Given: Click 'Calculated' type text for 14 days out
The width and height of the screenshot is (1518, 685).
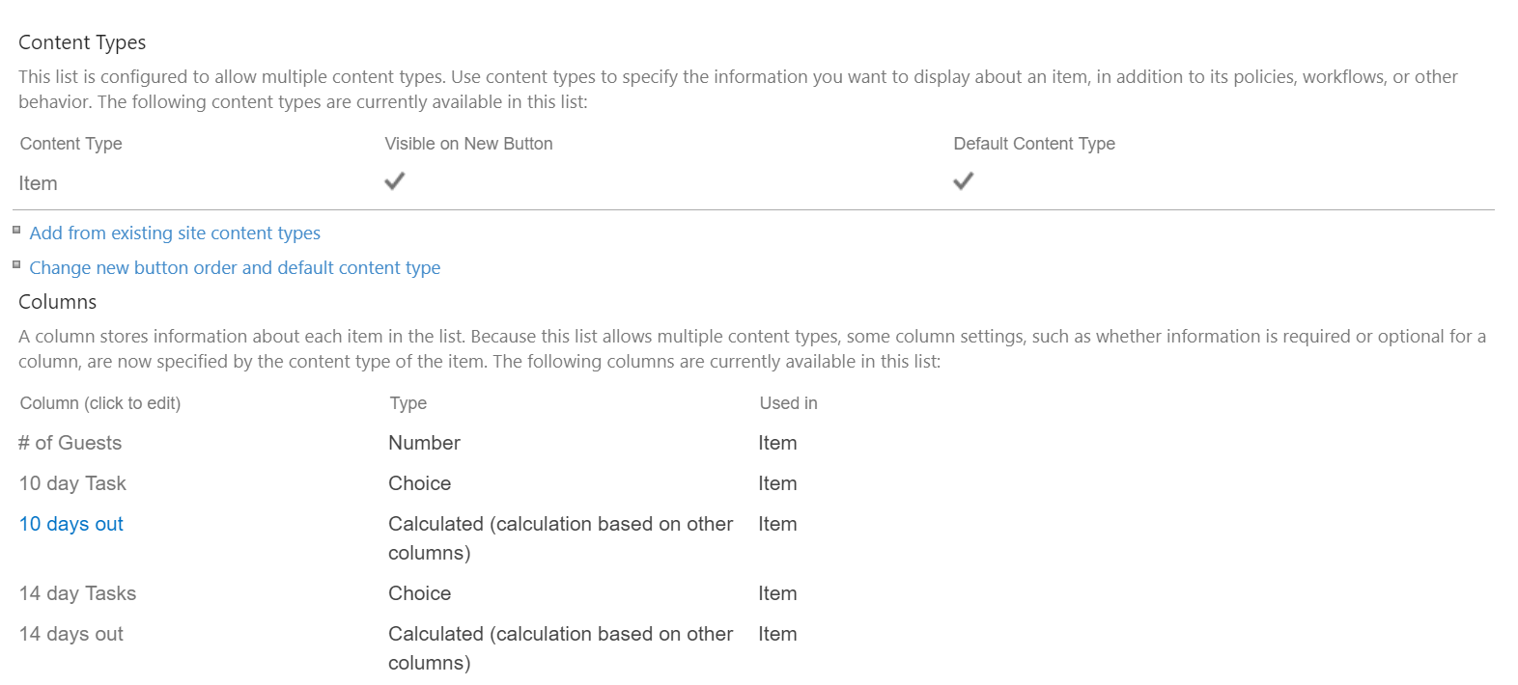Looking at the screenshot, I should tap(560, 648).
